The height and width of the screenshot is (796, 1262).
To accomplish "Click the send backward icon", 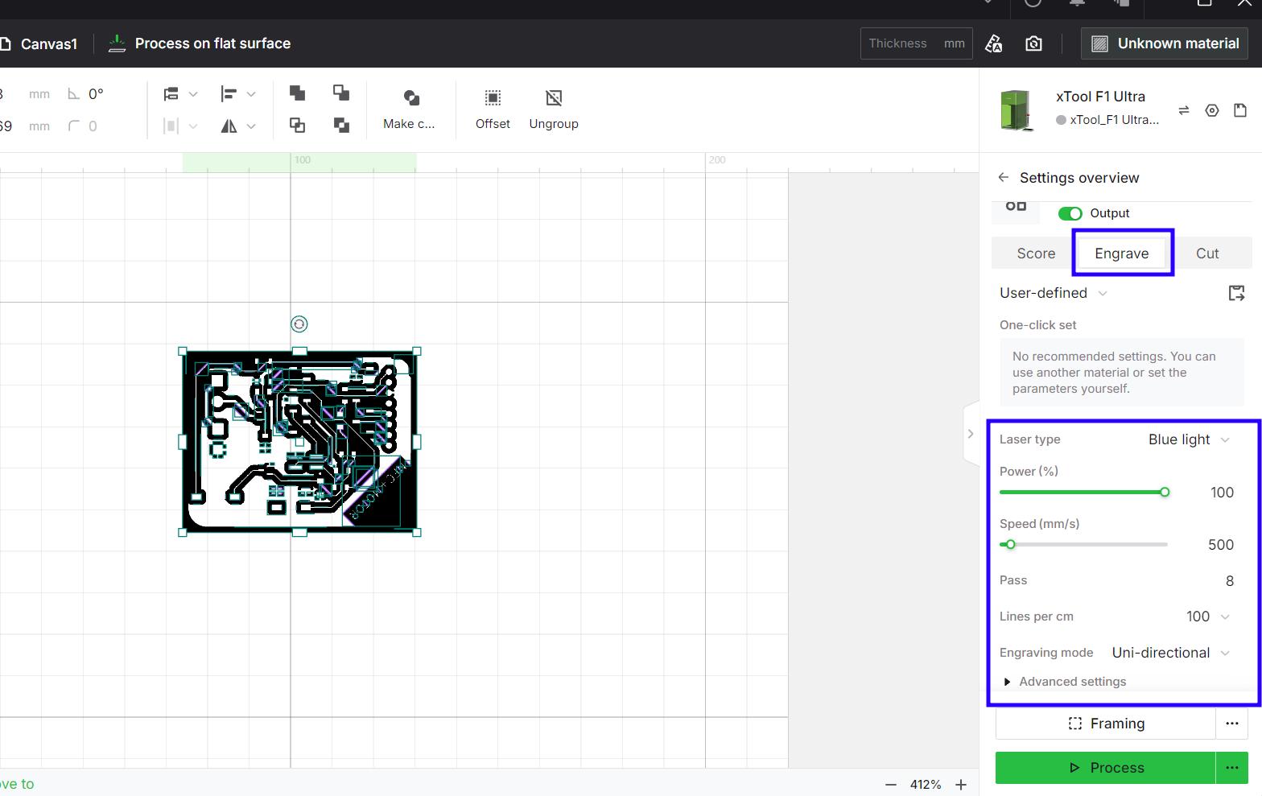I will (x=341, y=125).
